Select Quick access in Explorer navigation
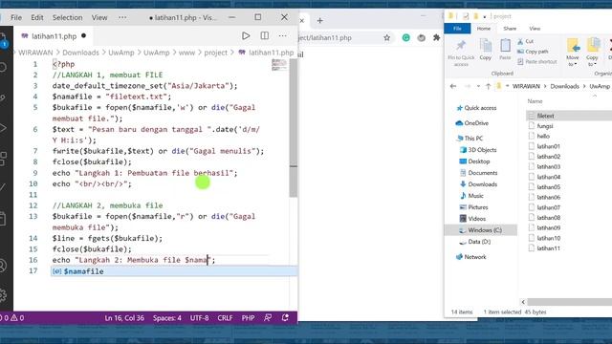612x344 pixels. [476, 108]
